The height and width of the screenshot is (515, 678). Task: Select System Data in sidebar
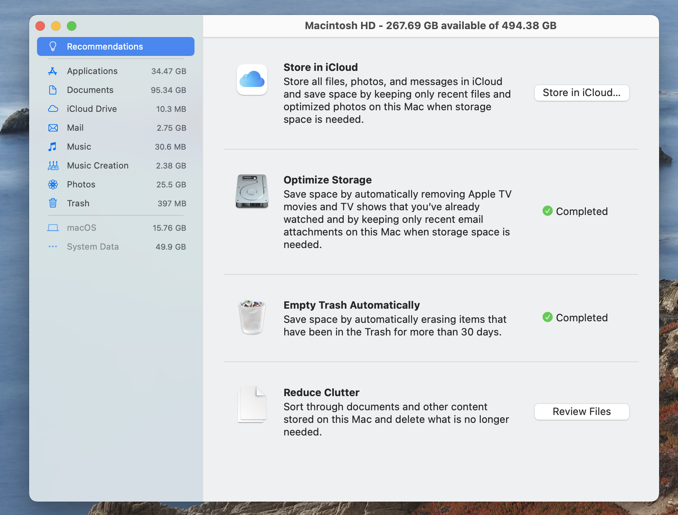pyautogui.click(x=116, y=247)
